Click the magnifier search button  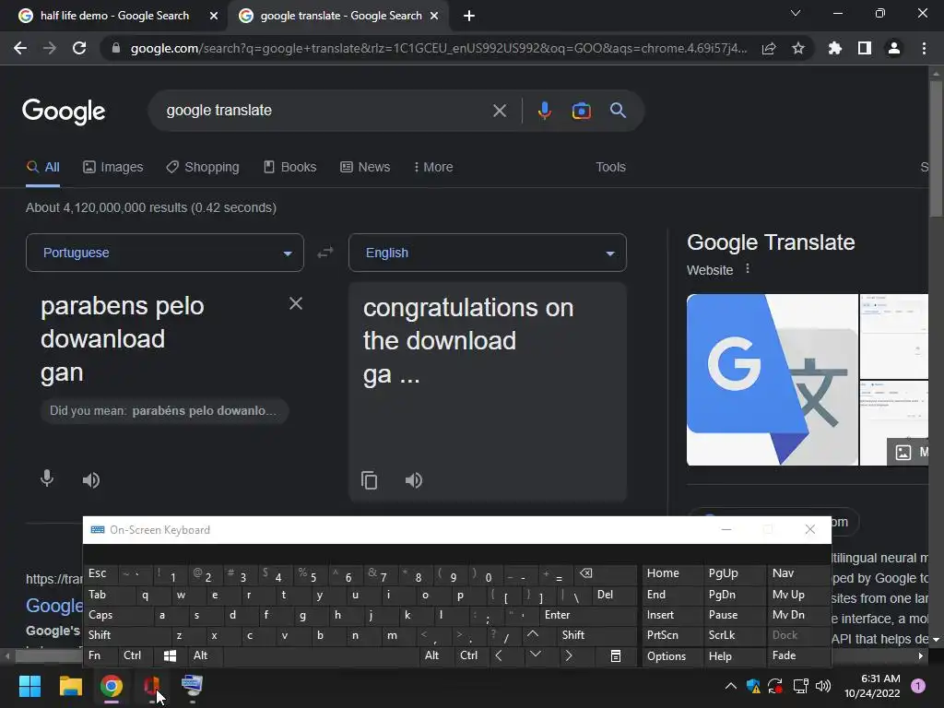coord(618,111)
